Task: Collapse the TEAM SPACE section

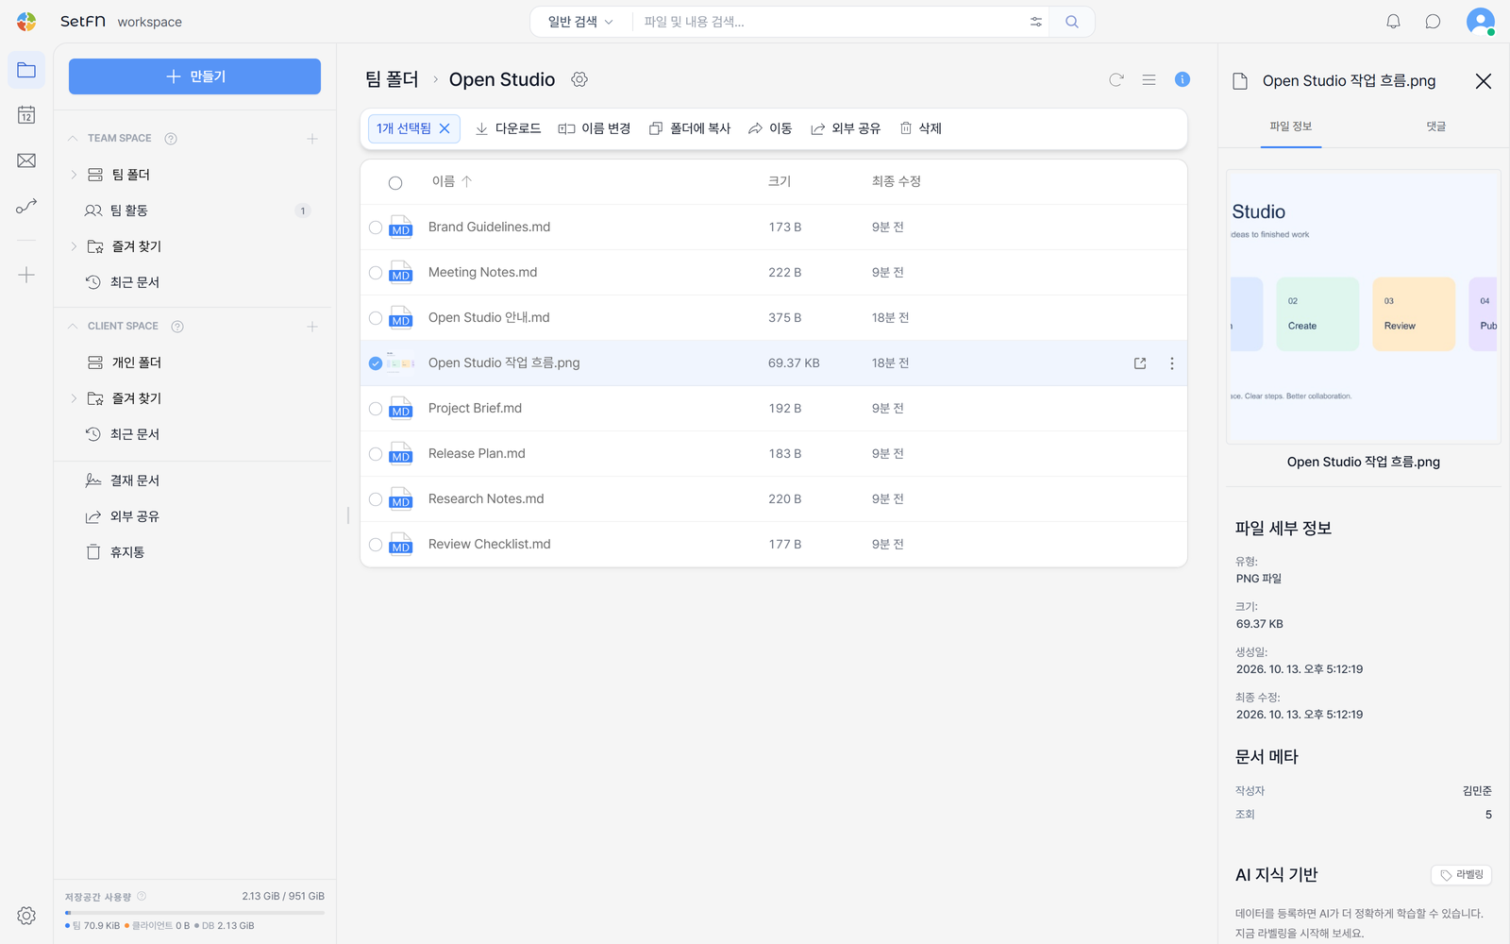Action: click(73, 139)
